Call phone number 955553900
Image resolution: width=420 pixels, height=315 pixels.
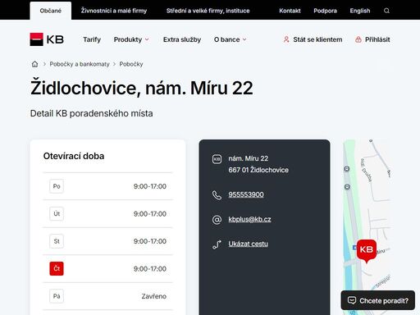point(246,194)
